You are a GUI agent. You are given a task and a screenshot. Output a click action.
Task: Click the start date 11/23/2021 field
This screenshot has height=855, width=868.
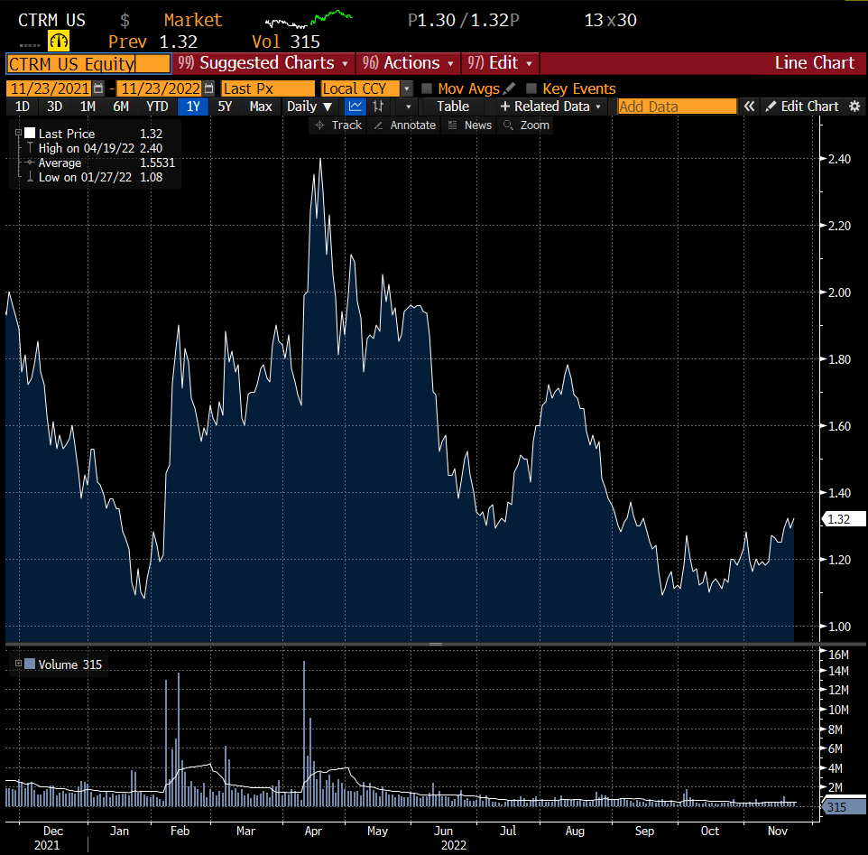pos(50,88)
